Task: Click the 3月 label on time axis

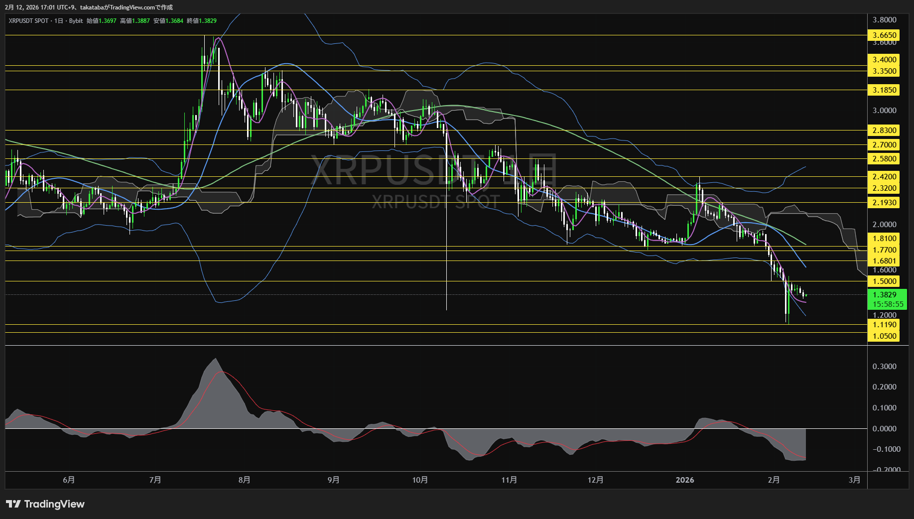Action: point(854,480)
